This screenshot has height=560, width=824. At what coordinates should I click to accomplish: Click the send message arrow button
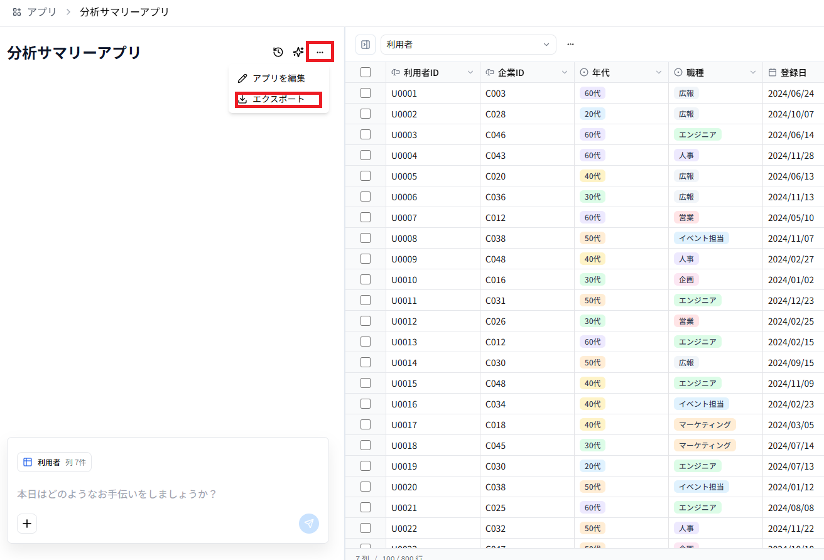point(309,524)
